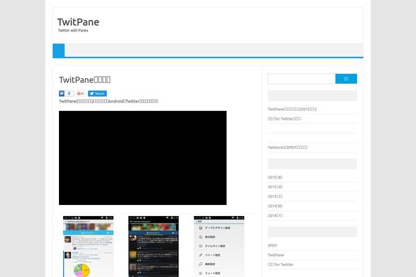Click the TwitPane page heading

click(x=85, y=80)
